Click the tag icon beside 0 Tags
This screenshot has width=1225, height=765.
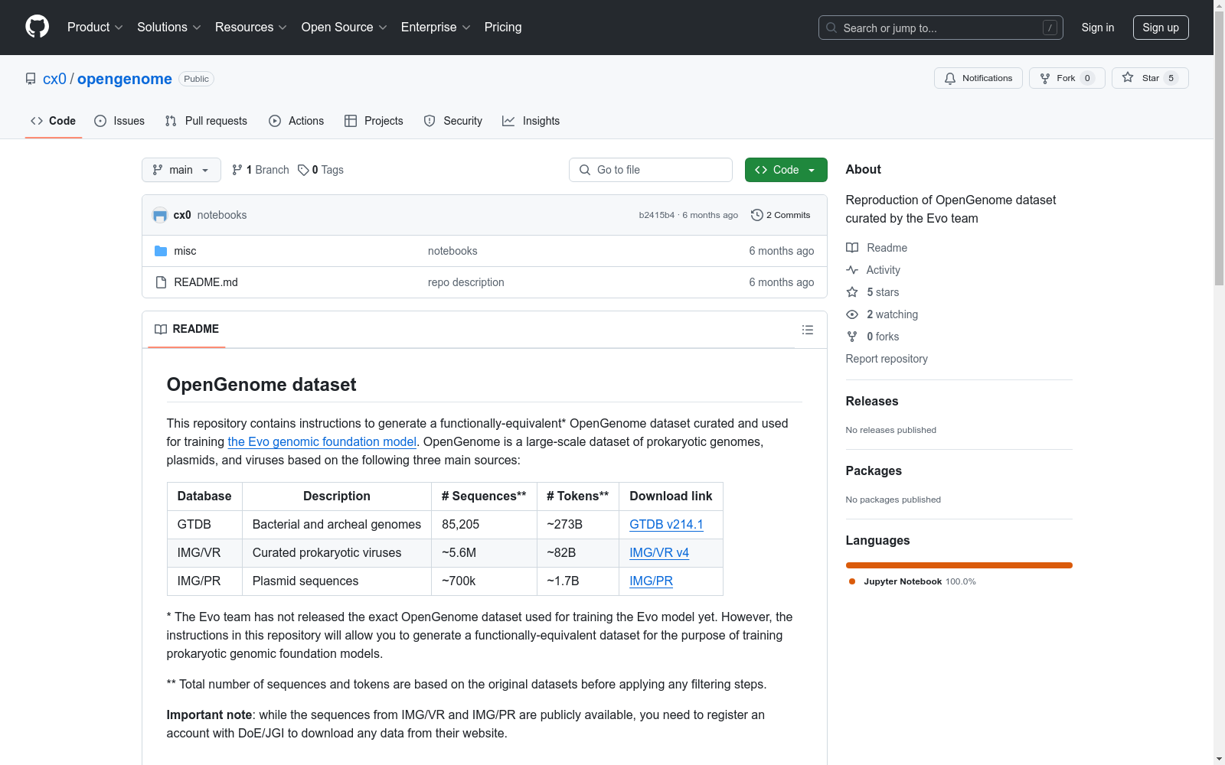(x=303, y=170)
